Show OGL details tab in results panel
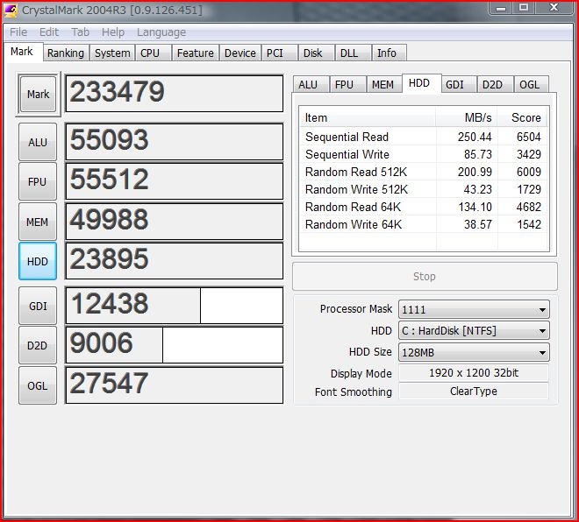 click(x=530, y=84)
